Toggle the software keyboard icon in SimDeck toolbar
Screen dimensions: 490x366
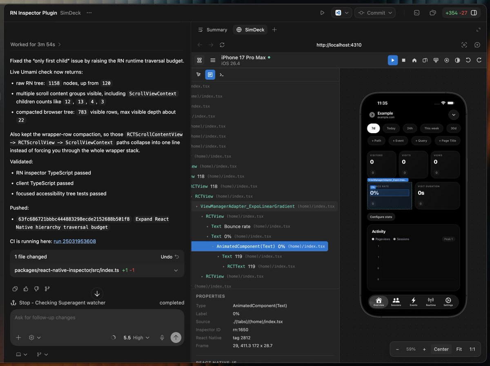tap(436, 60)
